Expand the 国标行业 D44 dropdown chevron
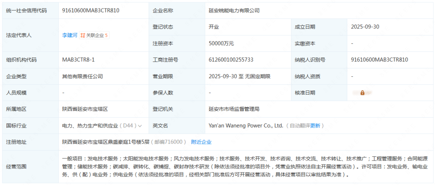The image size is (435, 185). (140, 126)
